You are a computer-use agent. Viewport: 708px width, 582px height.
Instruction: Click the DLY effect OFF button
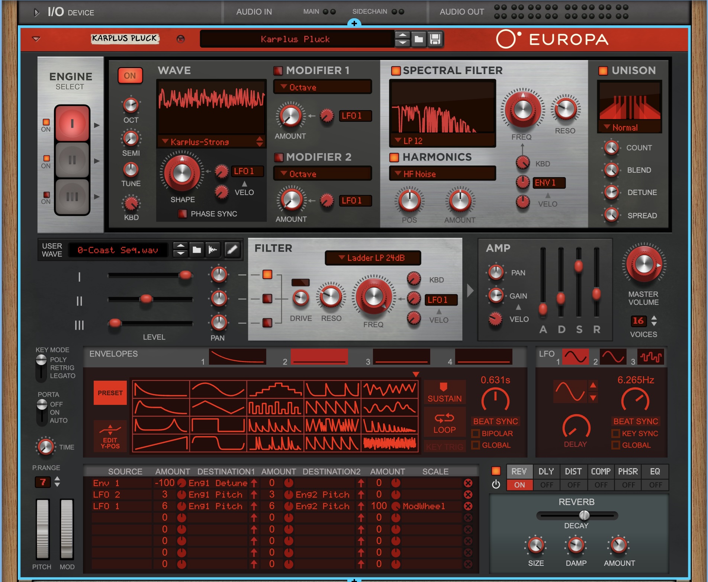pos(546,485)
